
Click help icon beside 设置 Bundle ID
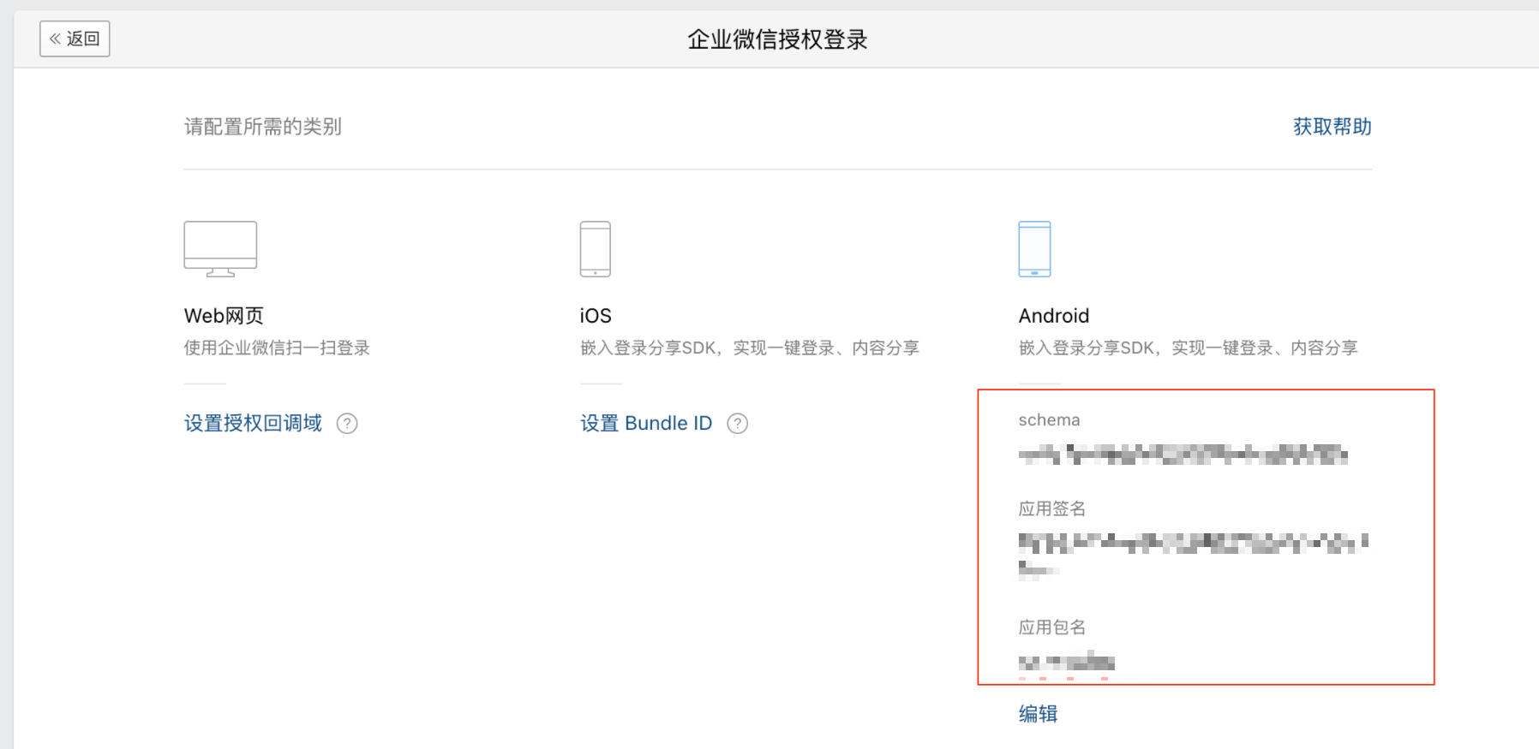(x=737, y=424)
